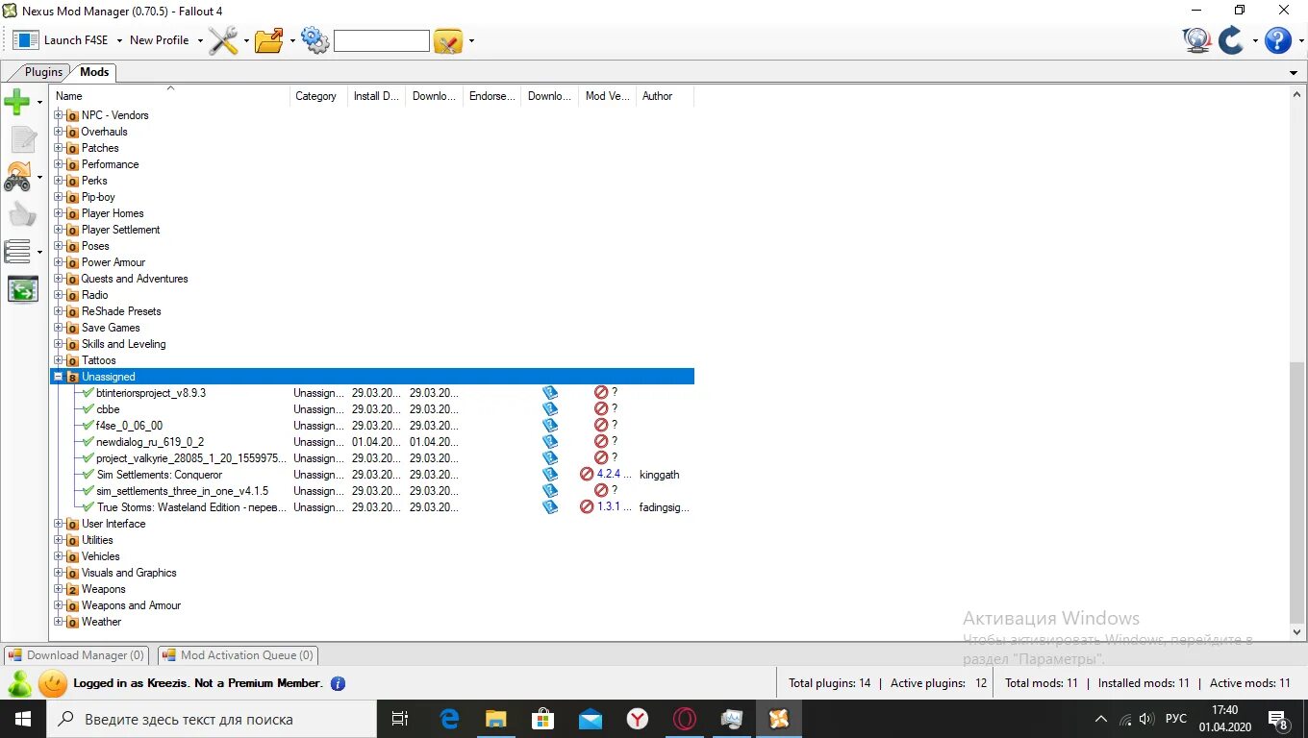Toggle green checkmark for True Storms: Wasteland Edition
The width and height of the screenshot is (1308, 738).
click(x=88, y=507)
